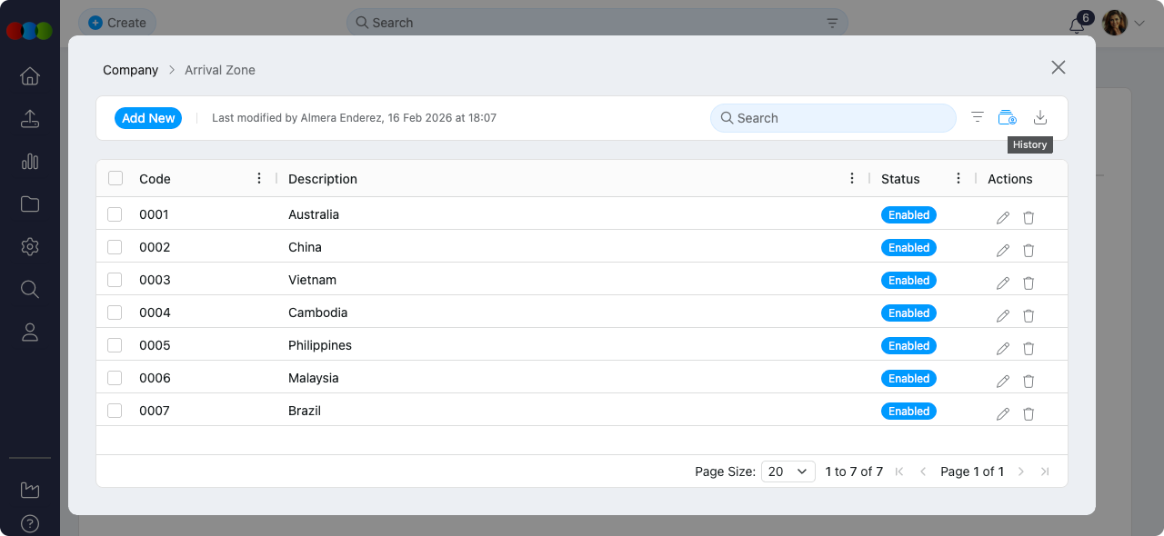Open Code column options menu
The image size is (1164, 536).
(259, 178)
